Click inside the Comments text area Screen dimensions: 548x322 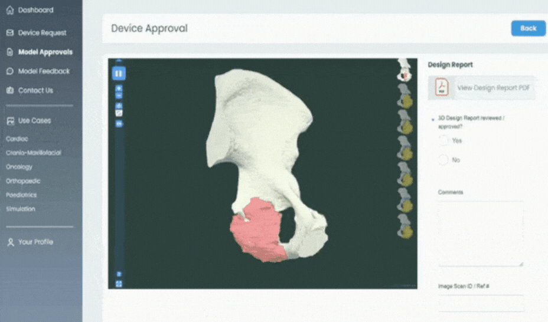point(481,234)
